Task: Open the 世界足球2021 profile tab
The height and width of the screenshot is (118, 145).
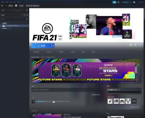Action: pyautogui.click(x=32, y=6)
